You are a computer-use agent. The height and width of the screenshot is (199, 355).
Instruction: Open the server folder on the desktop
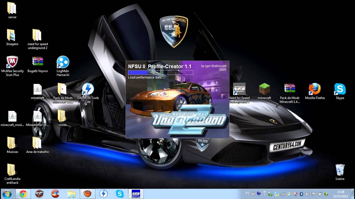point(12,11)
